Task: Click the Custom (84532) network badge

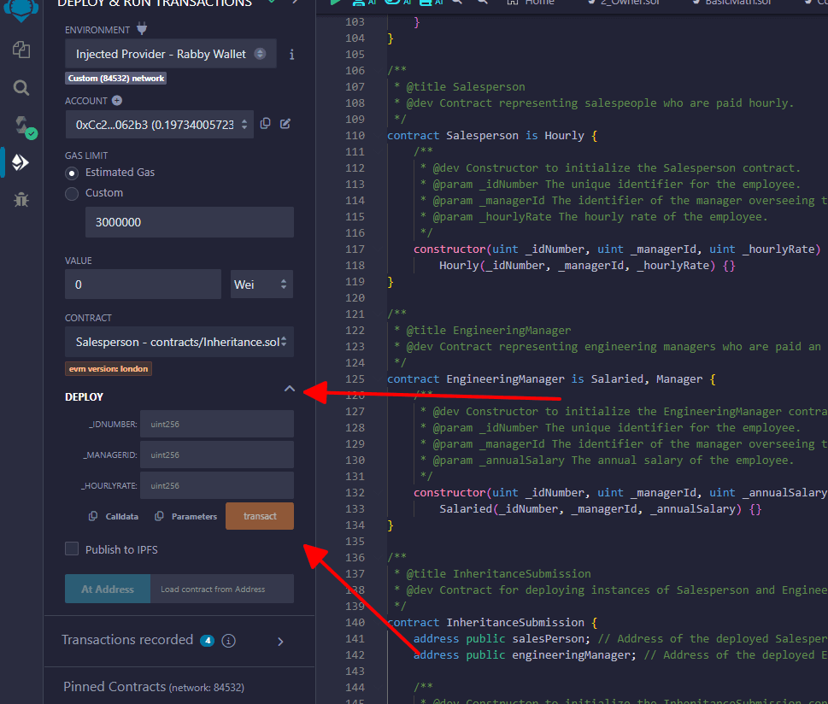Action: (115, 78)
